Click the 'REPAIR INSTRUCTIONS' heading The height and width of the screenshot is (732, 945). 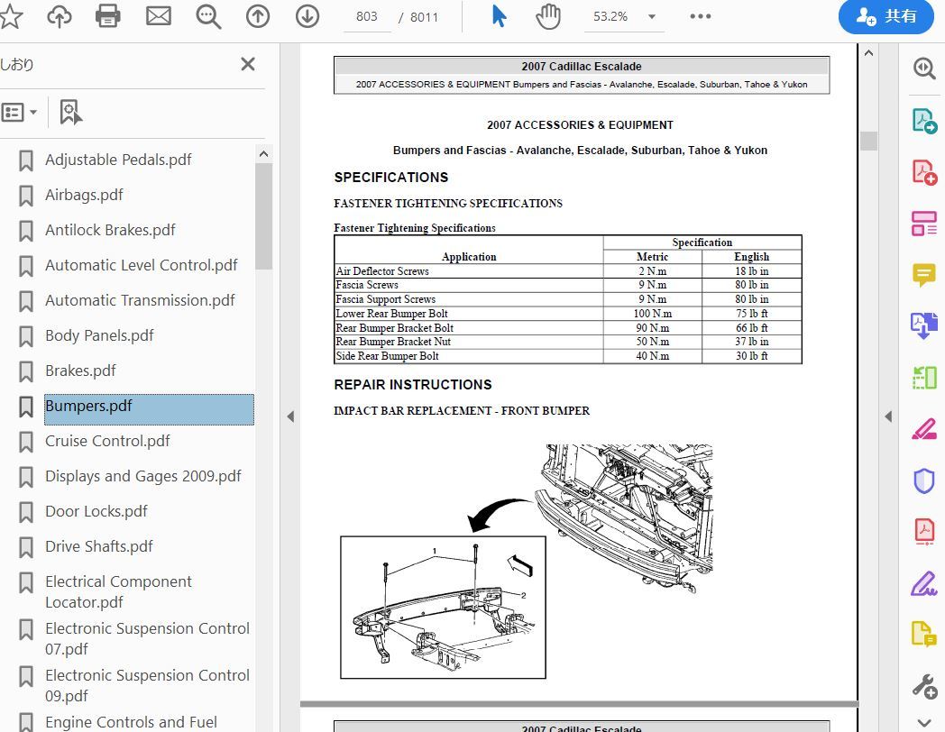tap(413, 384)
